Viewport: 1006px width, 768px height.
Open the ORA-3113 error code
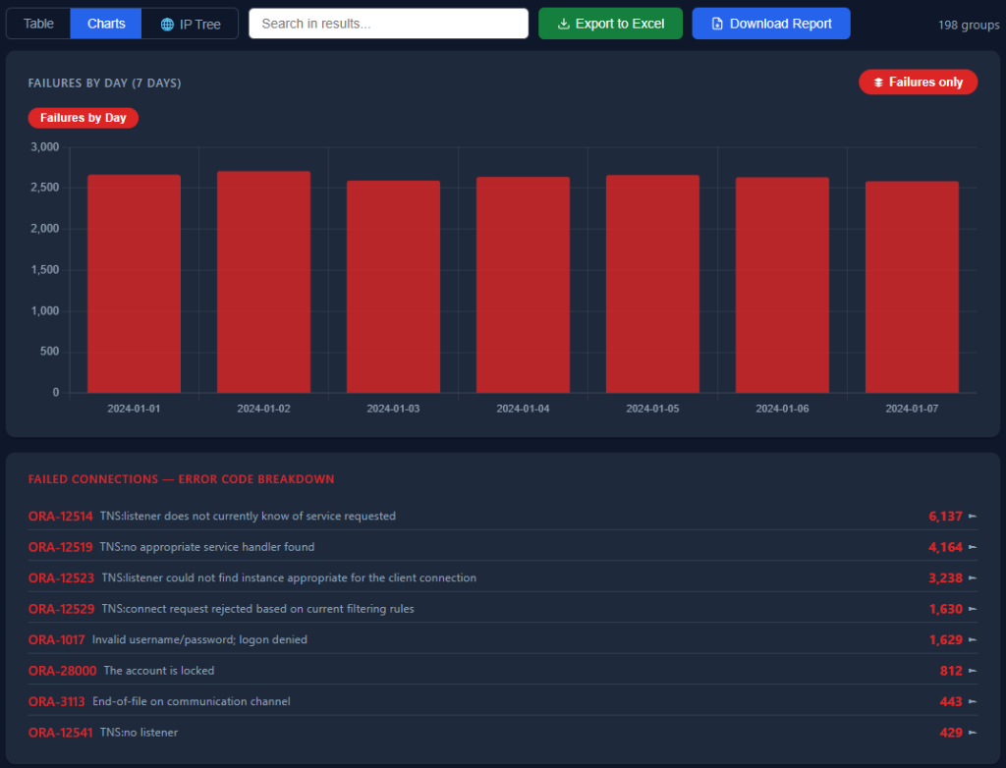pos(56,701)
